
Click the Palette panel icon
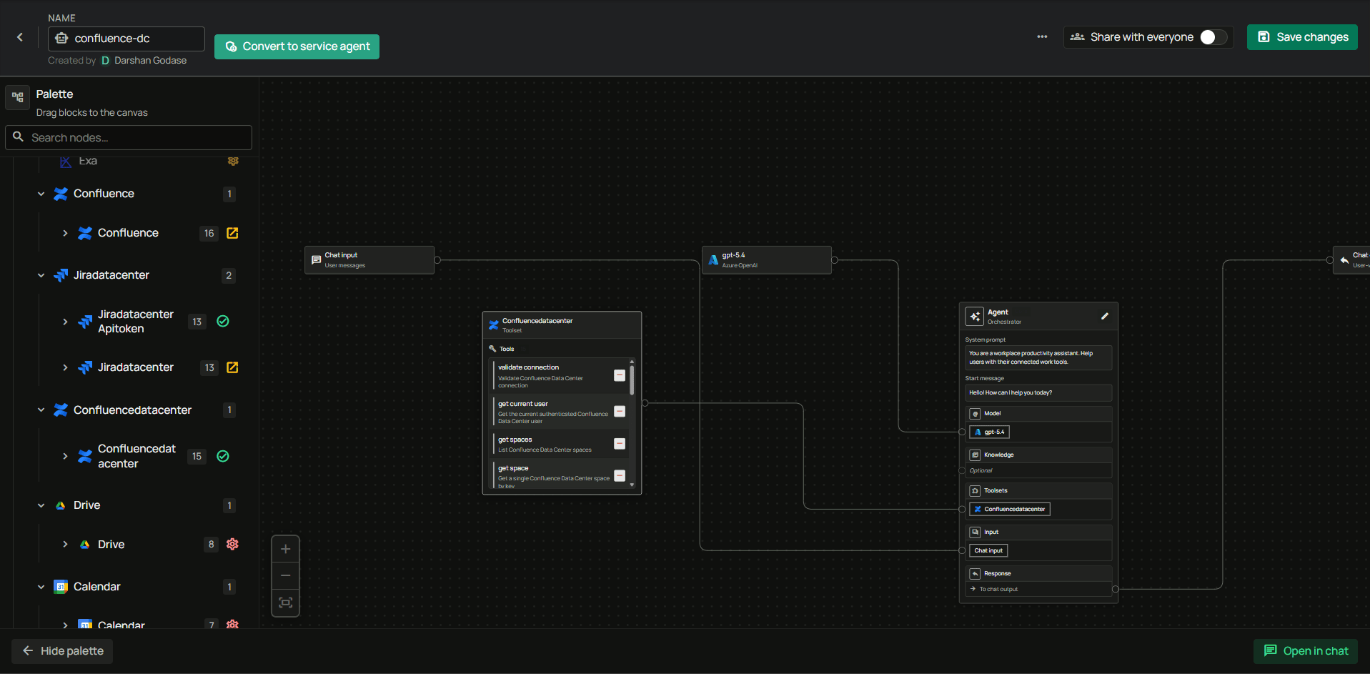tap(18, 97)
